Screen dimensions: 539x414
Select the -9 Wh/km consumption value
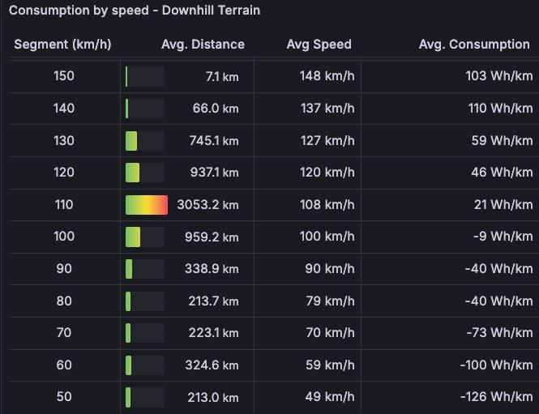[x=503, y=237]
